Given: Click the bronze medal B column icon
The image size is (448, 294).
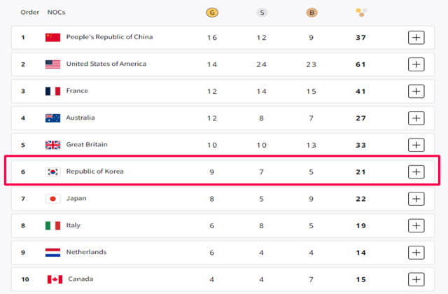Looking at the screenshot, I should (x=311, y=13).
